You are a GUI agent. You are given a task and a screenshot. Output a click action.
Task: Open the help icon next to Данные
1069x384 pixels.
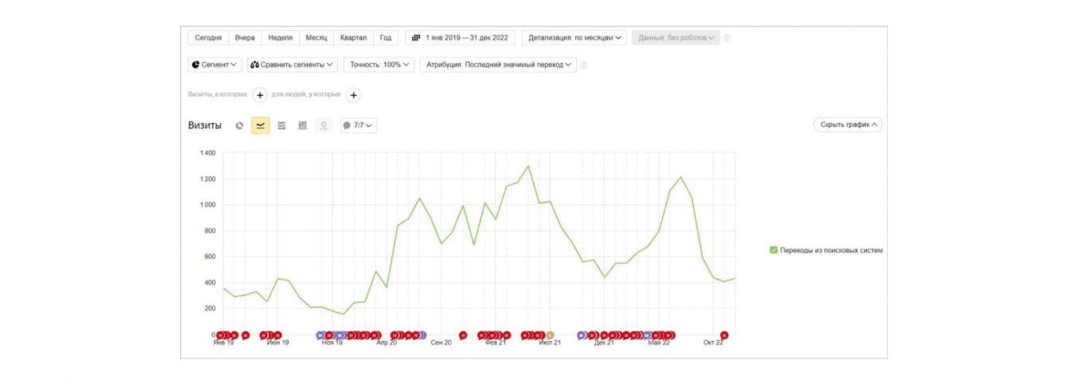pyautogui.click(x=727, y=37)
